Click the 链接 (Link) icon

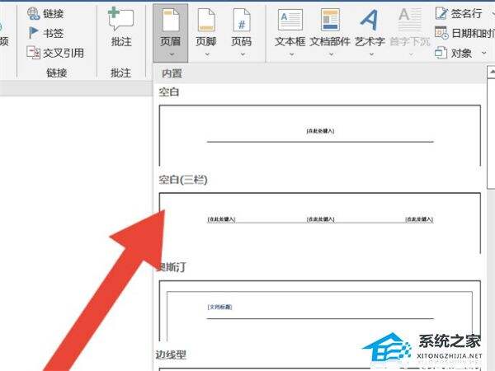tap(33, 13)
